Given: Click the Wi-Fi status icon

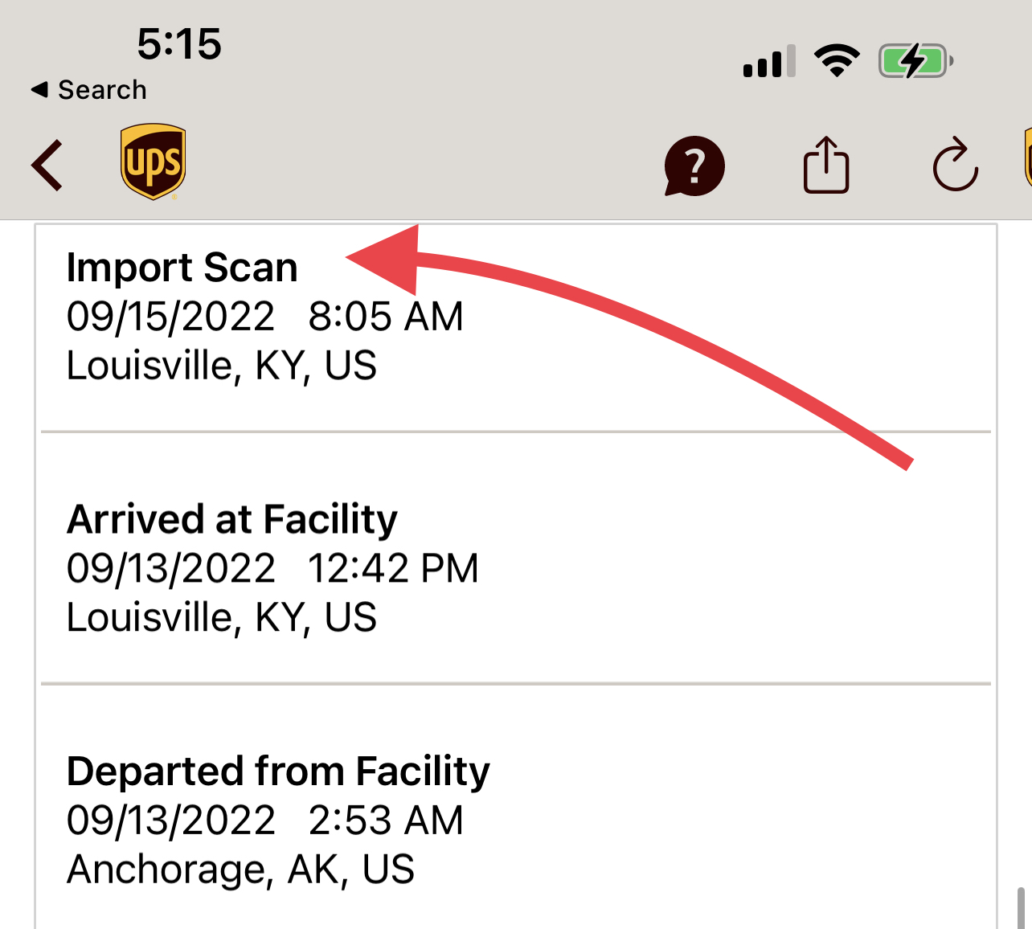Looking at the screenshot, I should coord(837,61).
